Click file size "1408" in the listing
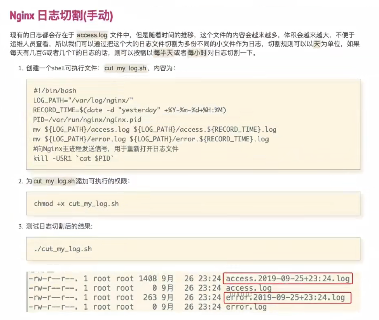Screen dimensions: 379x320 [x=148, y=279]
